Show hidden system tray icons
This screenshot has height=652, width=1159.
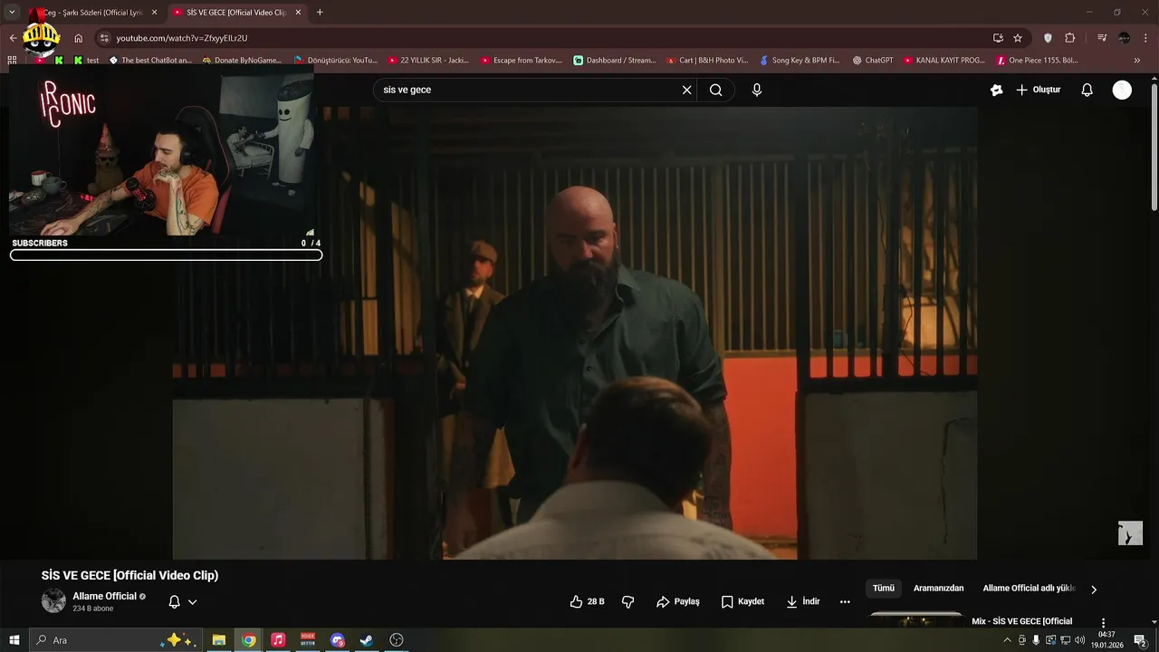(x=1007, y=640)
